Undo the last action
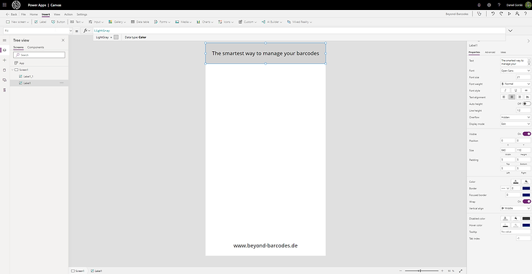 [x=493, y=14]
